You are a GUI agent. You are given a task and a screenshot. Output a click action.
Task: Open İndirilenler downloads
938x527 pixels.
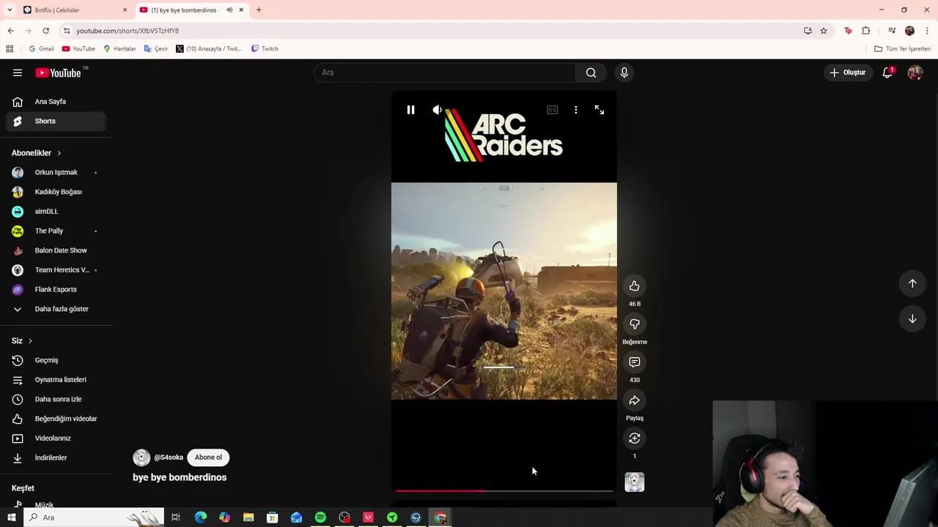pyautogui.click(x=56, y=457)
